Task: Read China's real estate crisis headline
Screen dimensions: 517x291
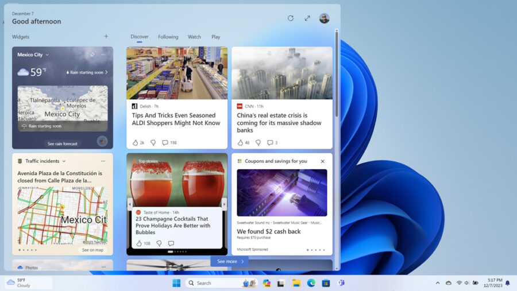Action: point(279,123)
